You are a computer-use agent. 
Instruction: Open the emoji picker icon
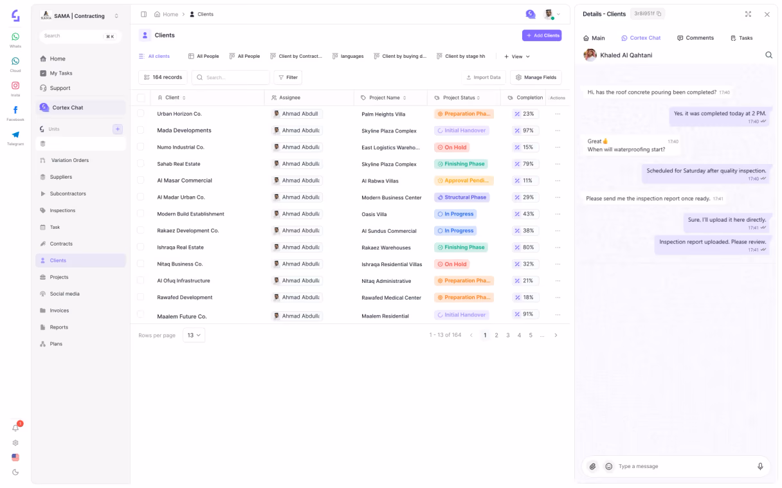609,466
